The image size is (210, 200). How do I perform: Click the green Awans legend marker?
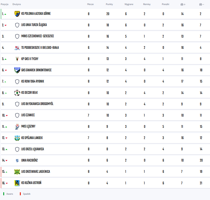click(4, 194)
